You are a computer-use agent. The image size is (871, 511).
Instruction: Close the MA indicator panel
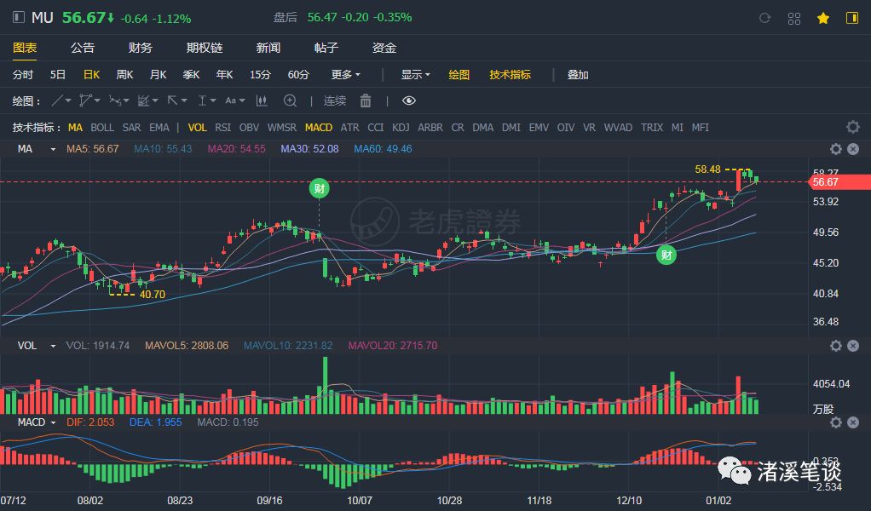(853, 149)
